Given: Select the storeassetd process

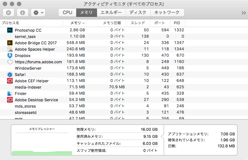Looking at the screenshot, I should [x=26, y=113].
